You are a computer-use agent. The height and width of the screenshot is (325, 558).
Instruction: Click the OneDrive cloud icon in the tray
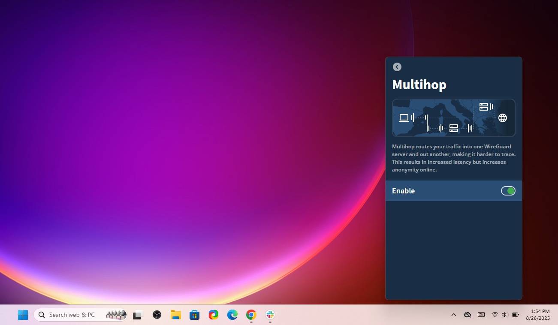[467, 315]
